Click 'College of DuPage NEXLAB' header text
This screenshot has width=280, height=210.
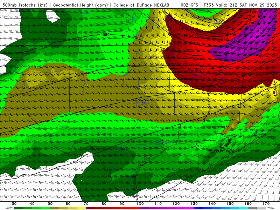coord(141,5)
